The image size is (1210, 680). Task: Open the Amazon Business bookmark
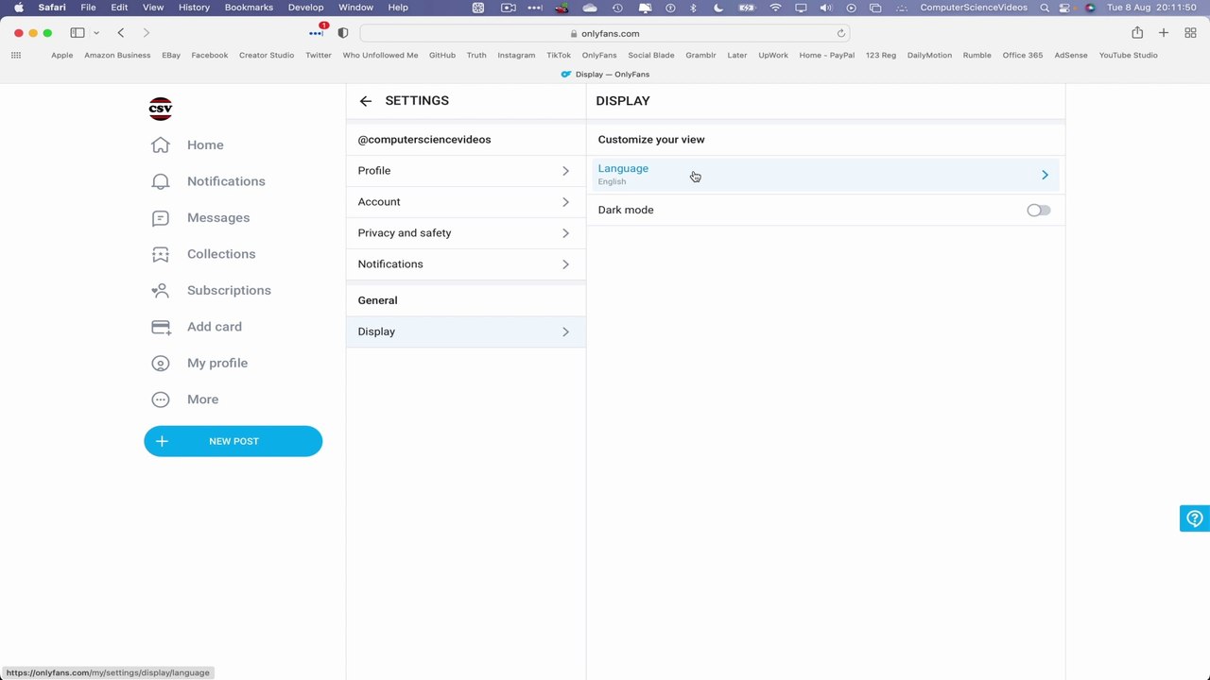click(117, 55)
